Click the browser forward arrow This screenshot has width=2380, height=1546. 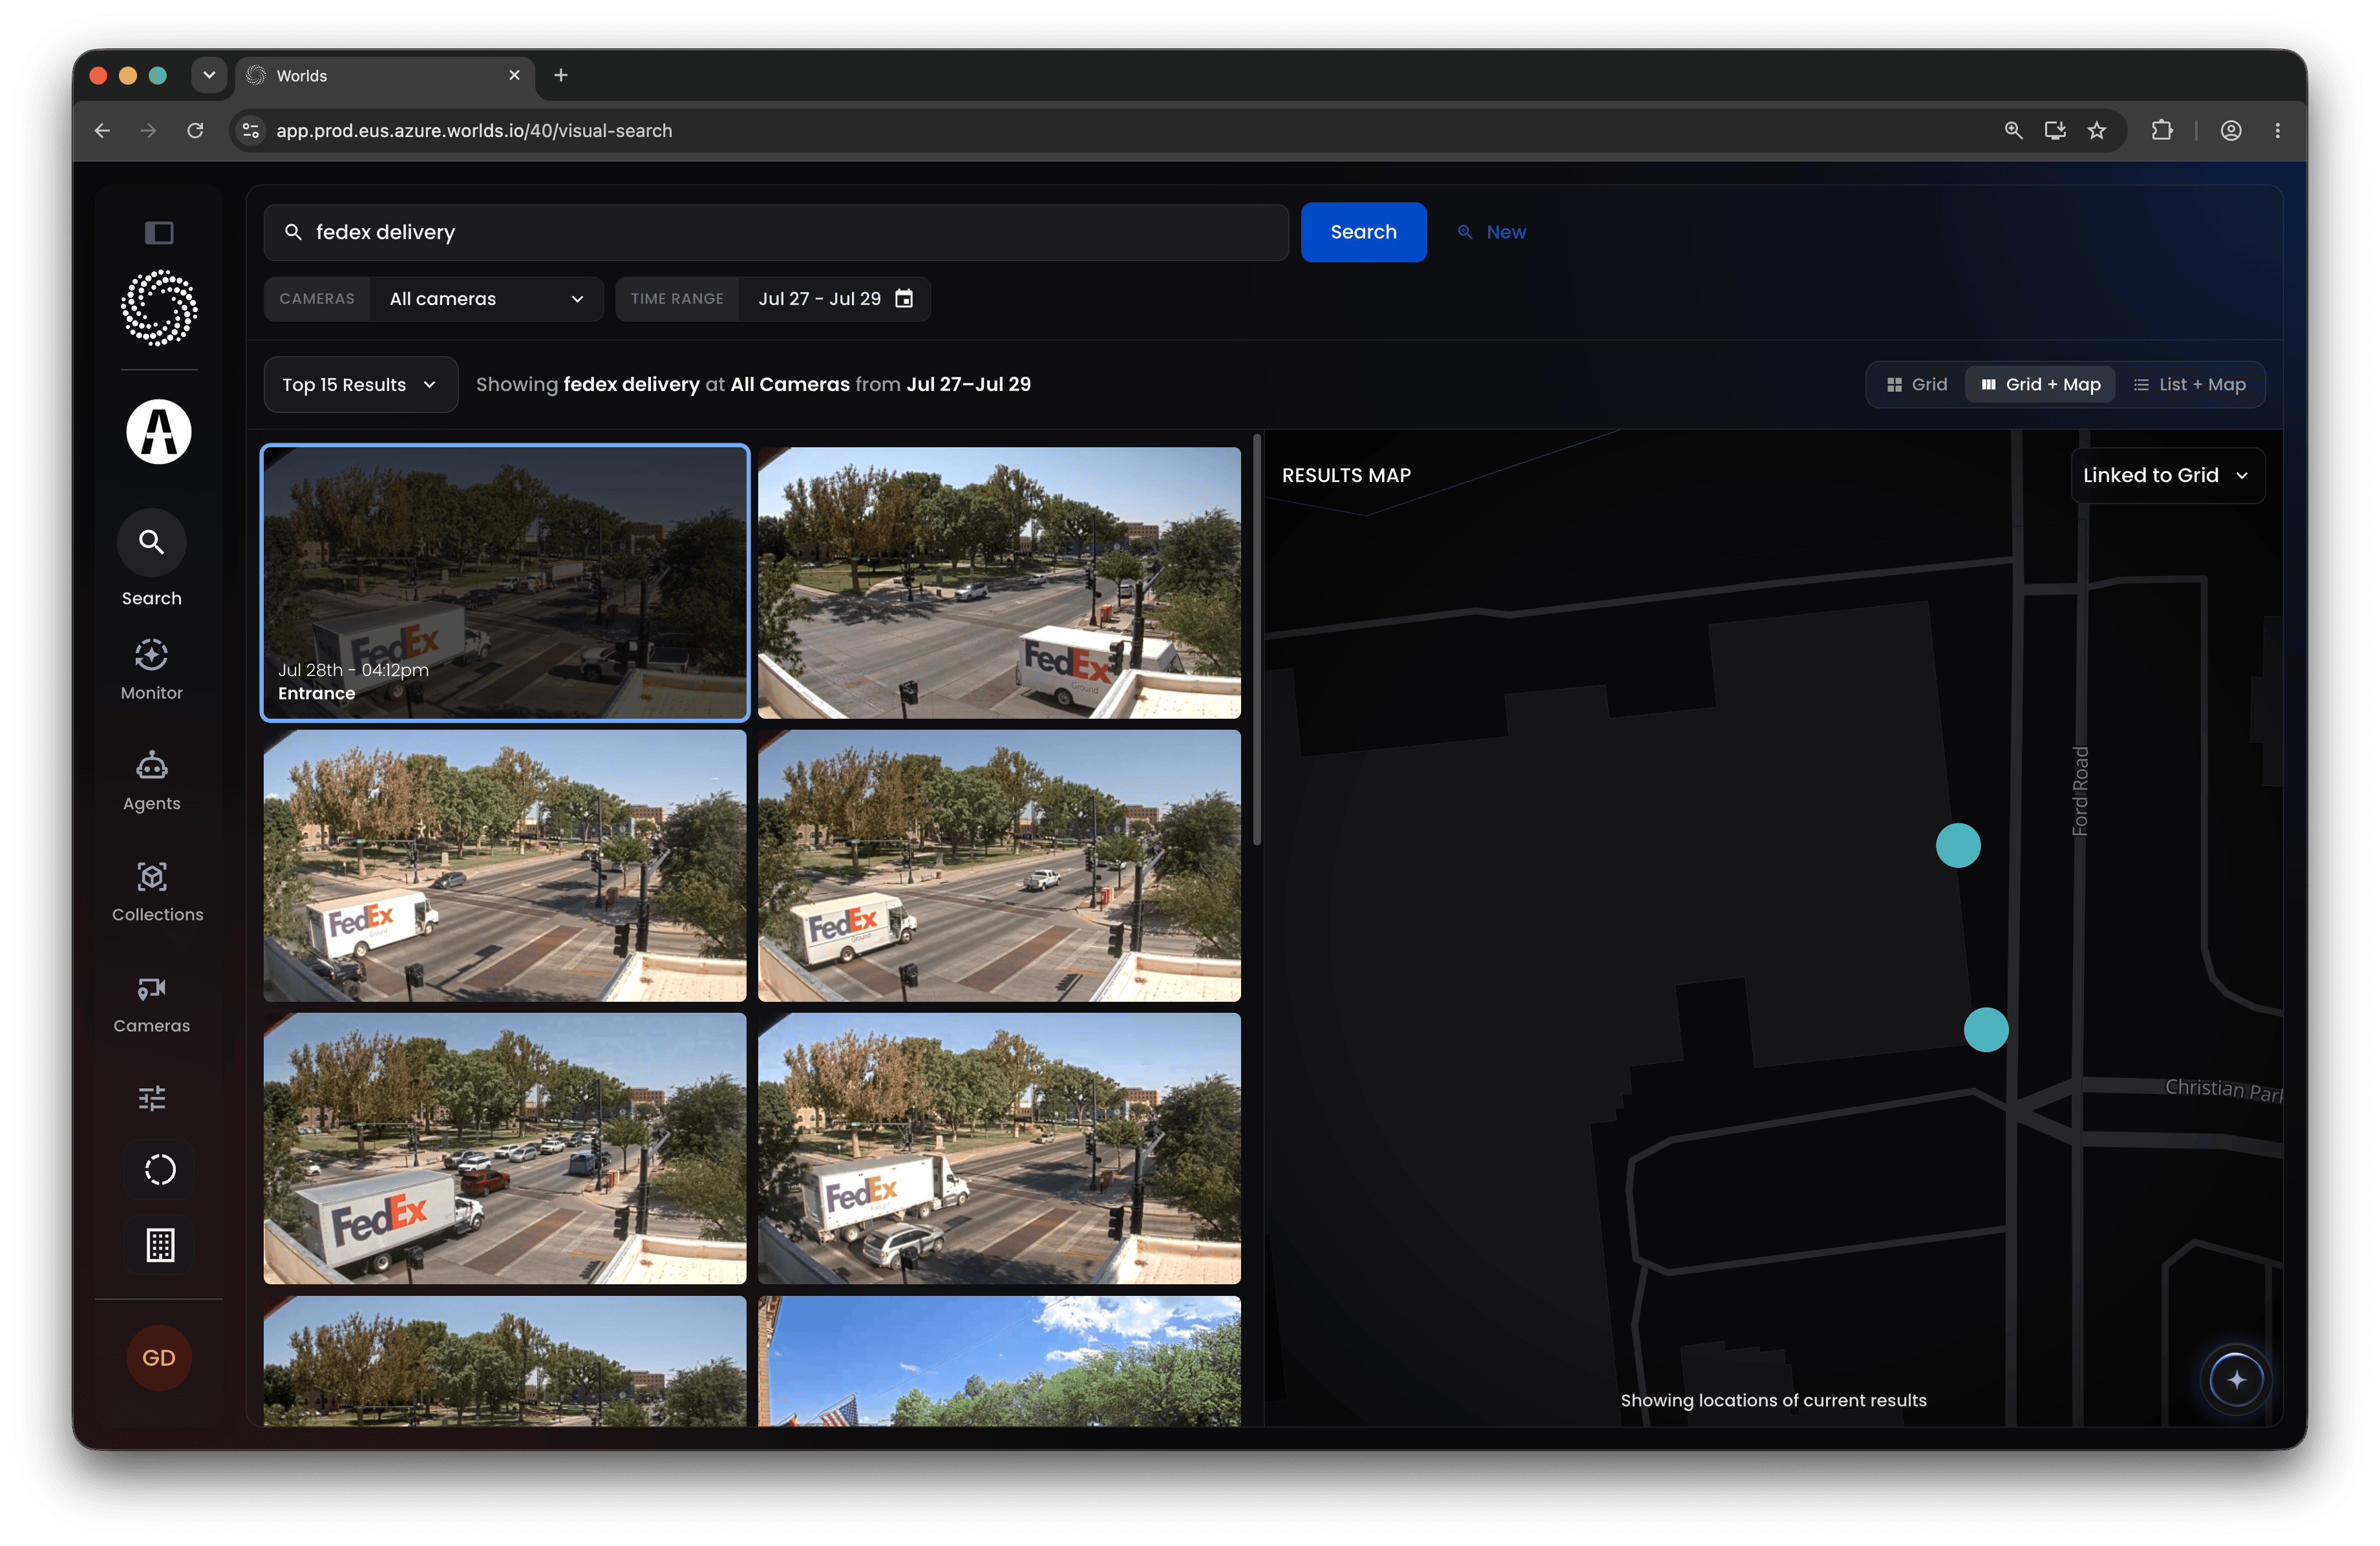[x=148, y=131]
